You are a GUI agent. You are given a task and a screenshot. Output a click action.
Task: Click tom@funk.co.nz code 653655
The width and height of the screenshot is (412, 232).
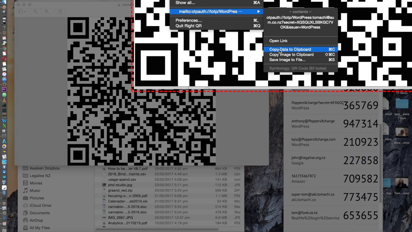tap(360, 215)
